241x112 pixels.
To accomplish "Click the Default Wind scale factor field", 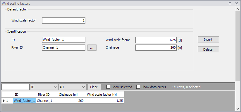I will (x=64, y=20).
